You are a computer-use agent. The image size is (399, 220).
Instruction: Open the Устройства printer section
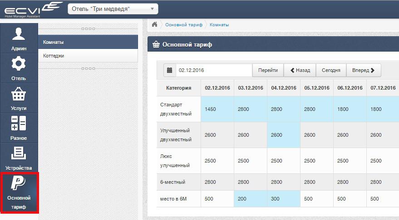[19, 158]
